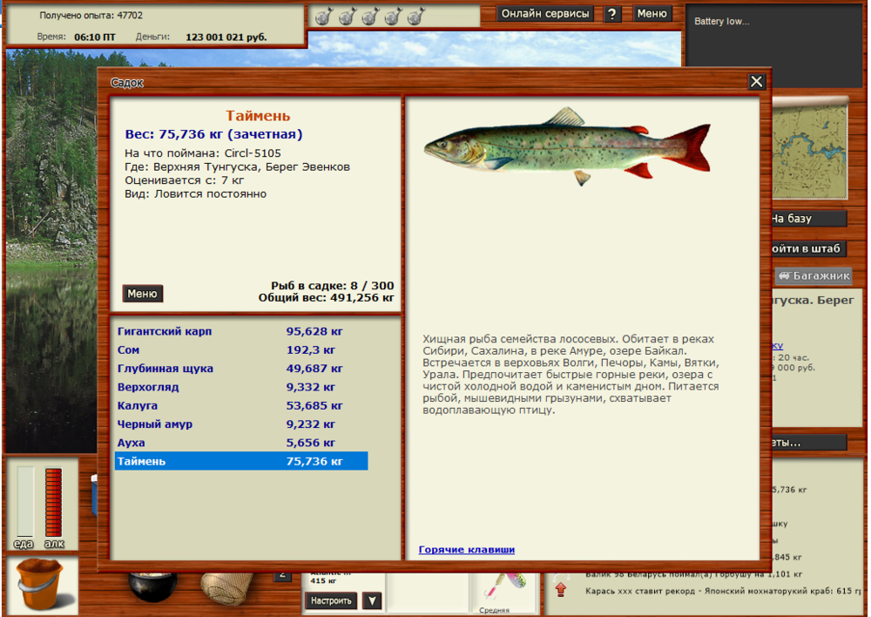Viewport: 871px width, 617px height.
Task: Open the Горячие клавиши link
Action: (466, 550)
